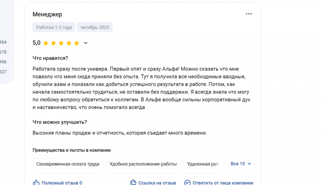Click the Ссылка на отзыв link text

[157, 183]
